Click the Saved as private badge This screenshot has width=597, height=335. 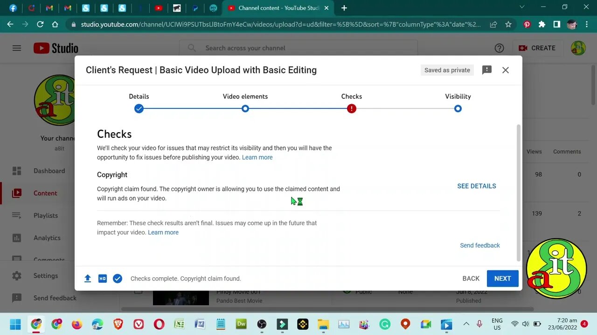coord(447,70)
